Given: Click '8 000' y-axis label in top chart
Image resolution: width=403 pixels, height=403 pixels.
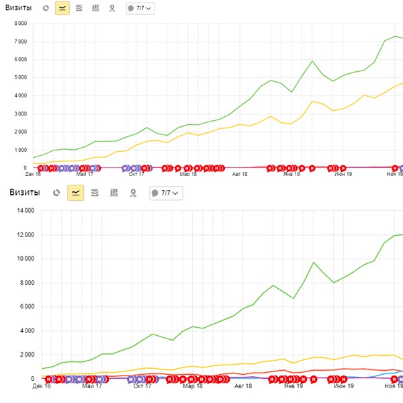Looking at the screenshot, I should coord(21,24).
